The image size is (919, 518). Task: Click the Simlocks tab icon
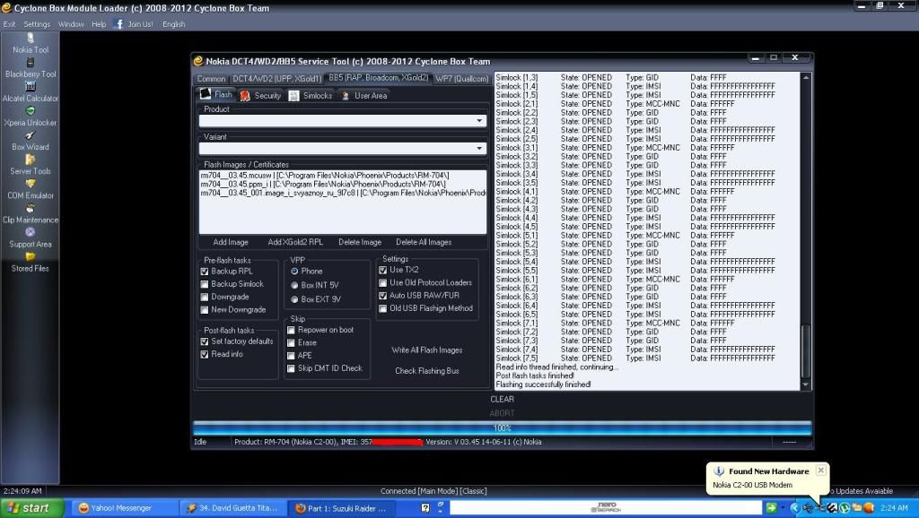pyautogui.click(x=294, y=95)
